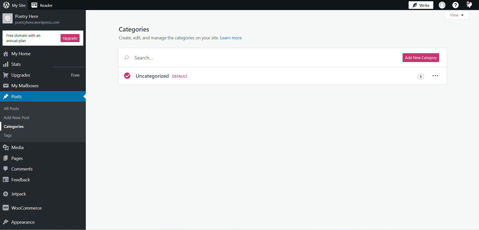Screen dimensions: 479x230
Task: Click the post count badge 6
Action: coord(421,76)
